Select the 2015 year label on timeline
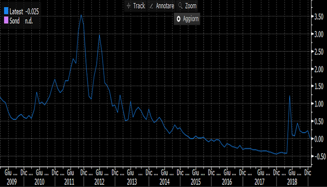 [x=195, y=181]
